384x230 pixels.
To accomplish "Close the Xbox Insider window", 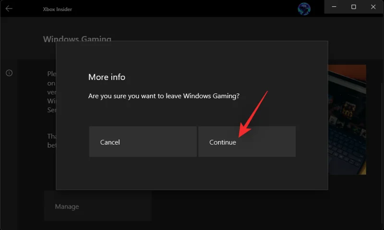I will 373,7.
